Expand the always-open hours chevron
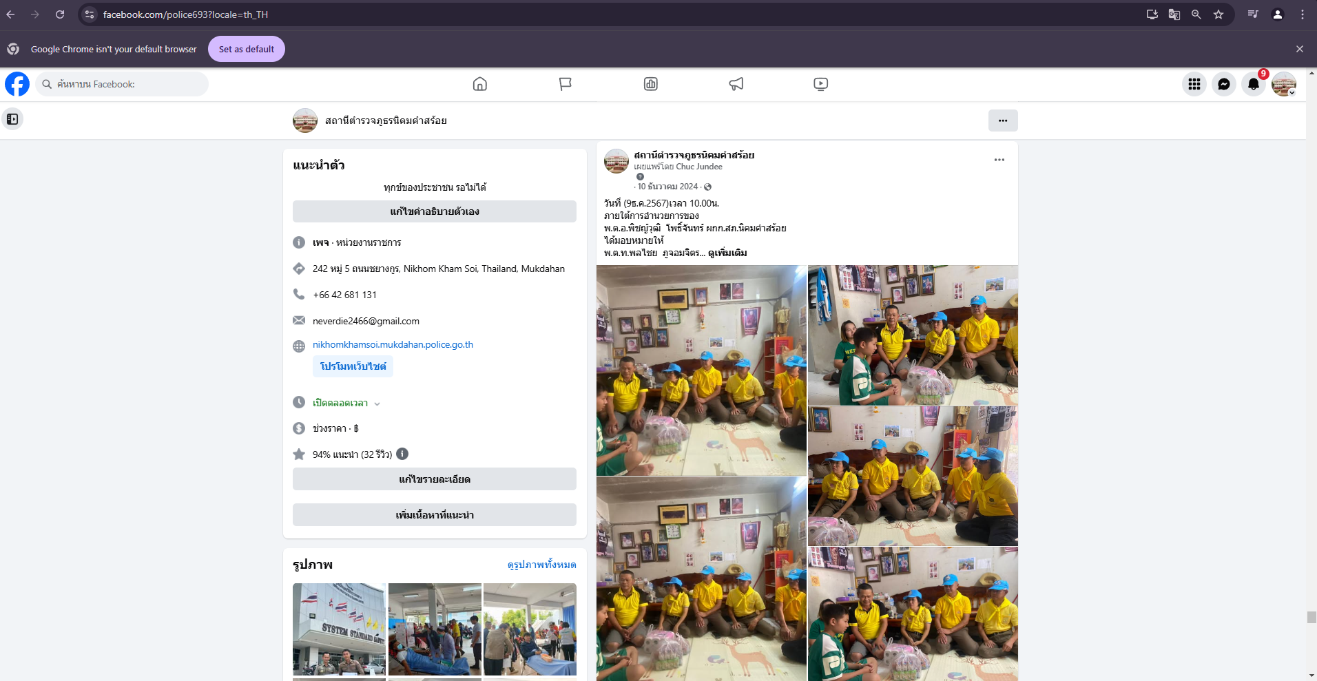 pyautogui.click(x=377, y=404)
